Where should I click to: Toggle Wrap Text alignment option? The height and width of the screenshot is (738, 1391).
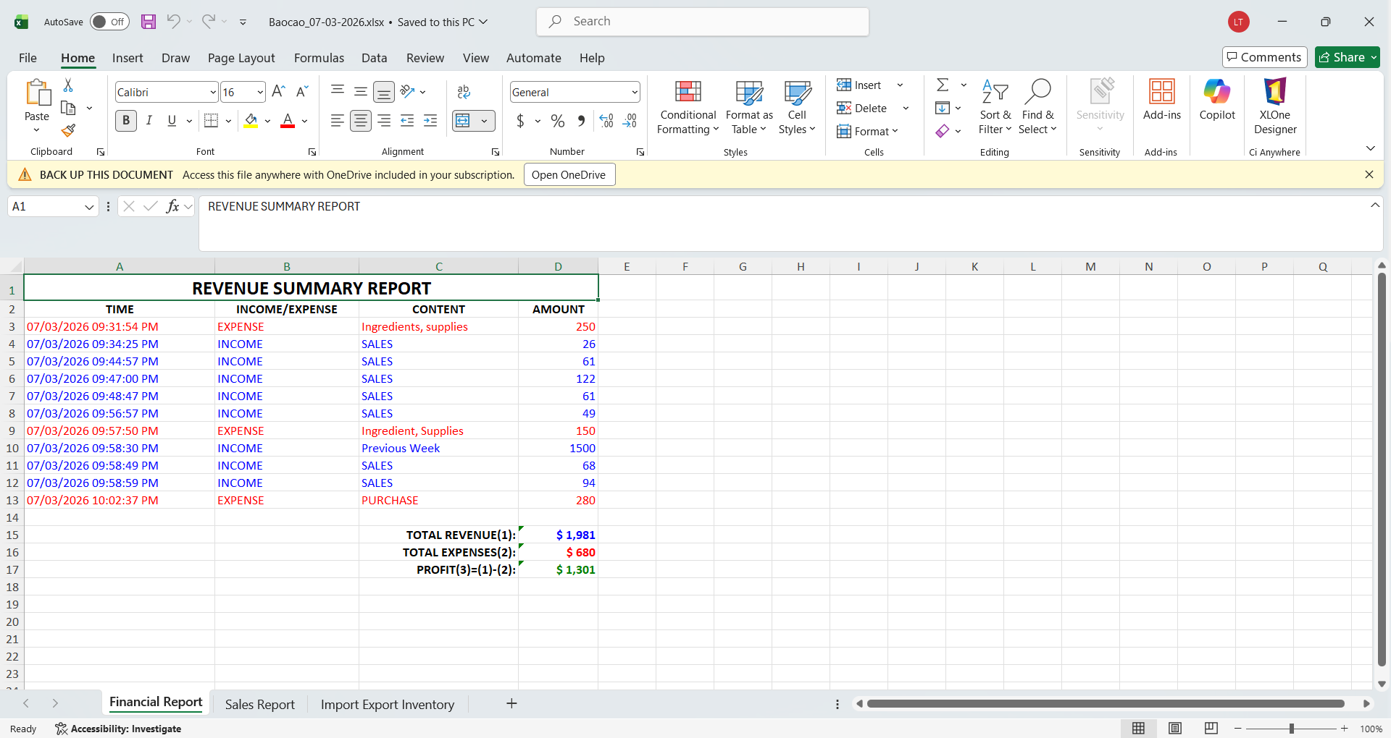point(464,92)
